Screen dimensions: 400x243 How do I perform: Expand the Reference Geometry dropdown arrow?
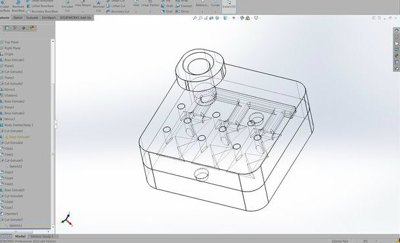click(x=202, y=12)
